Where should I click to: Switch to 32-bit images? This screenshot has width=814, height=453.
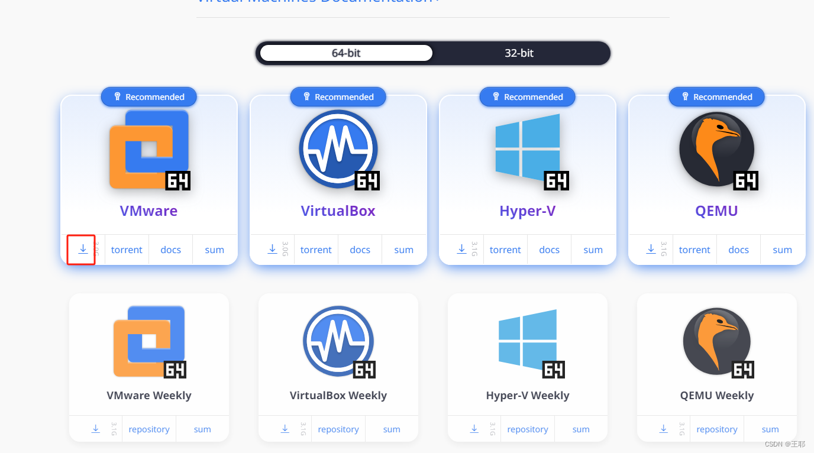click(x=519, y=53)
